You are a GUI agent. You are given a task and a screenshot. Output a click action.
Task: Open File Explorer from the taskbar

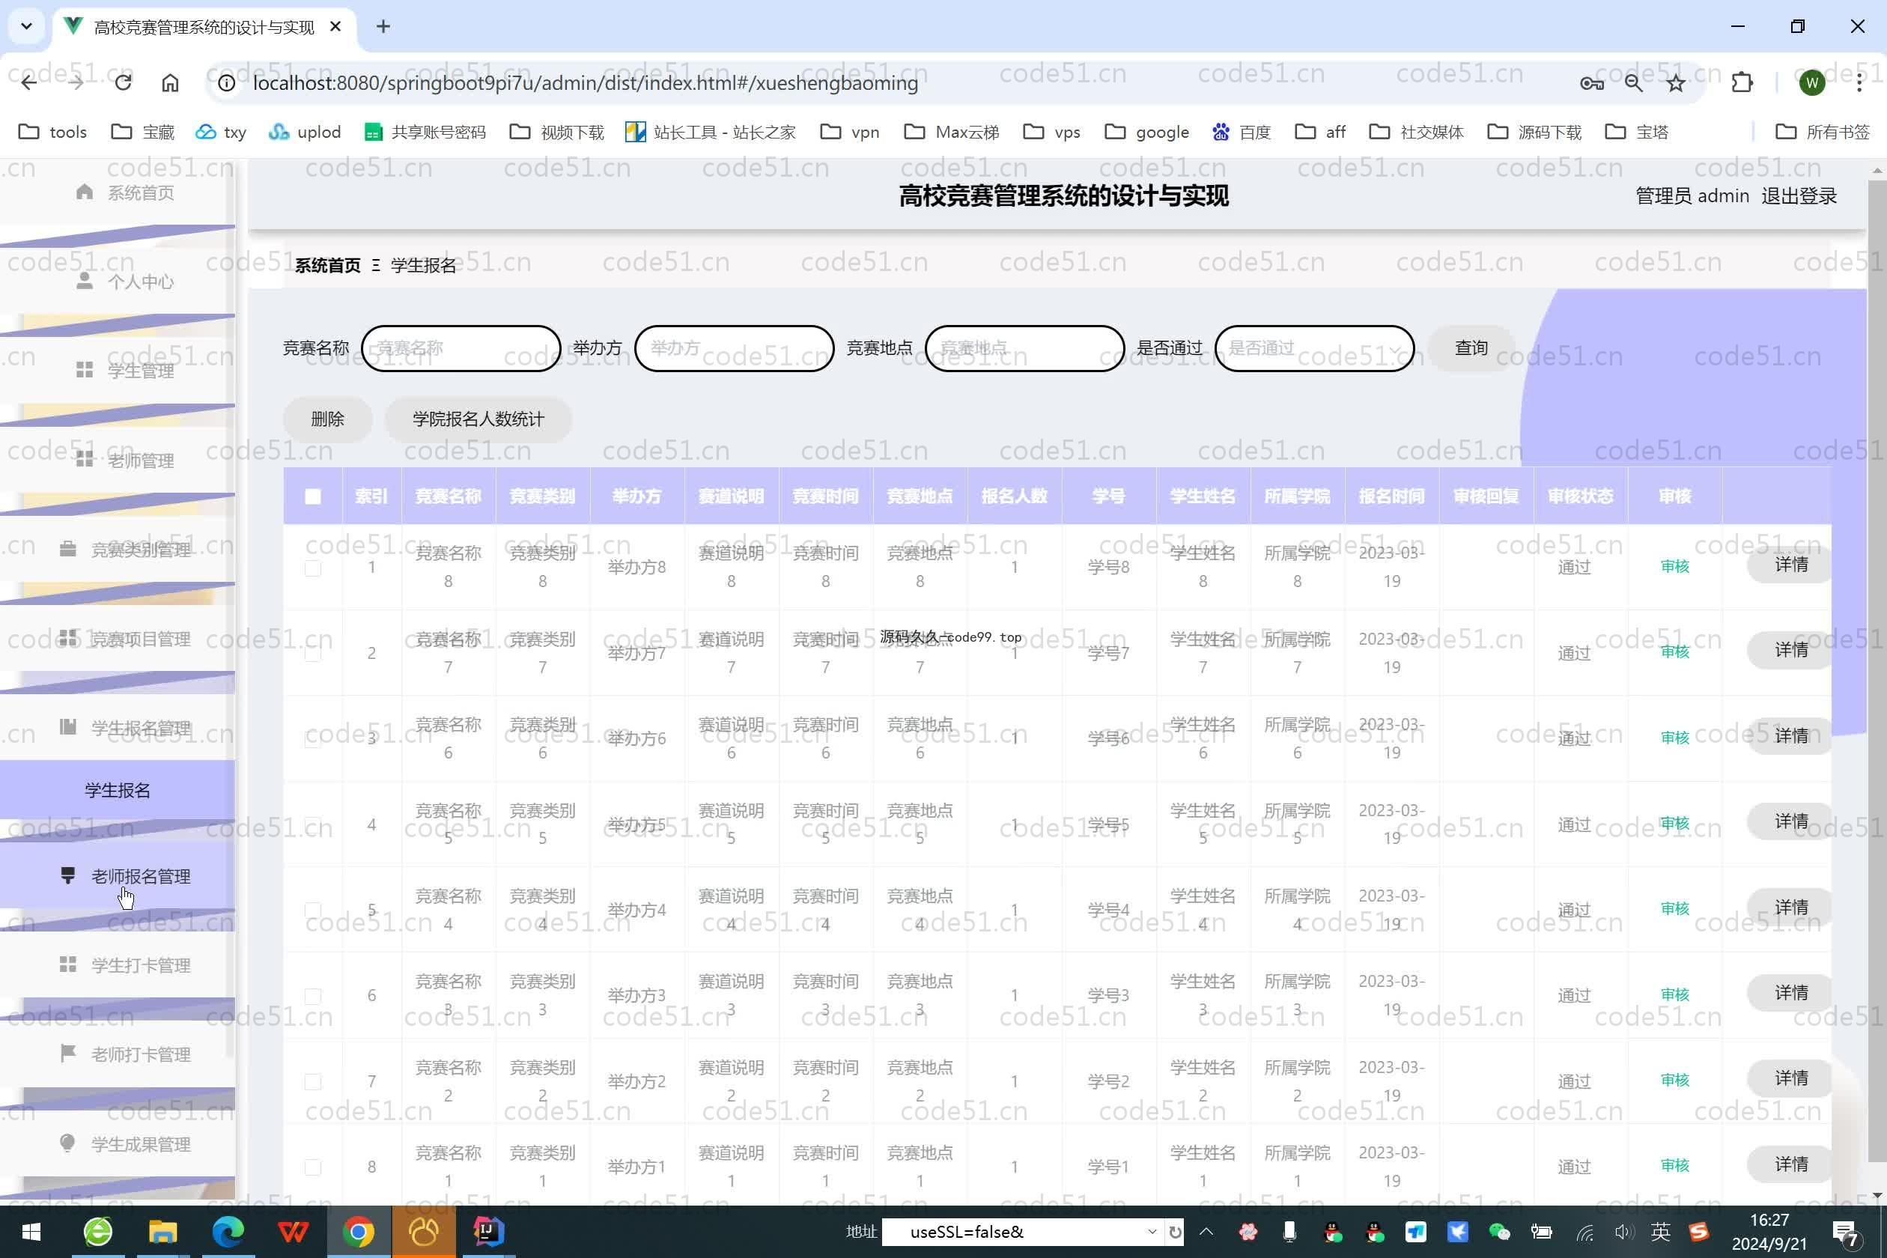coord(163,1232)
